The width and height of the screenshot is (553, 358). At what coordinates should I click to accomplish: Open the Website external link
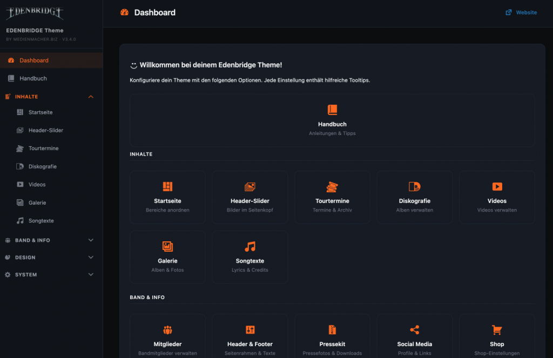pos(521,12)
